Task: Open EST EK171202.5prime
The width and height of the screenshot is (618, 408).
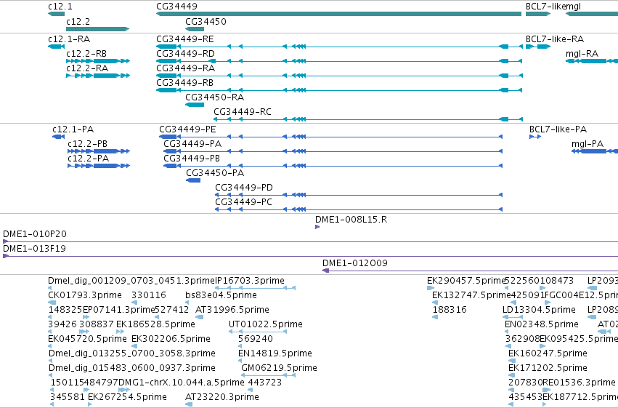Action: point(548,369)
